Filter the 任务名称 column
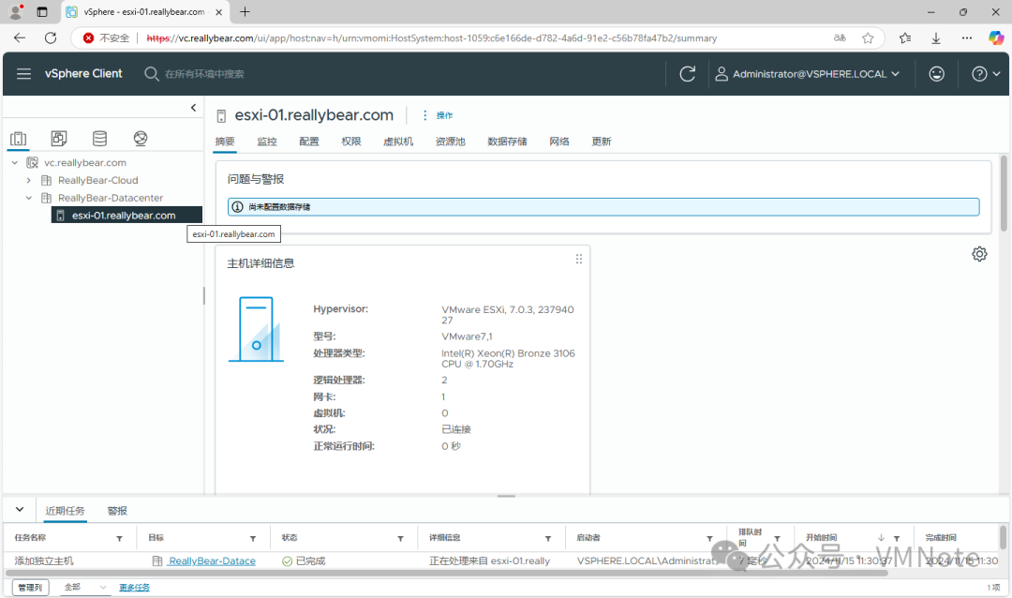The height and width of the screenshot is (598, 1012). point(119,539)
